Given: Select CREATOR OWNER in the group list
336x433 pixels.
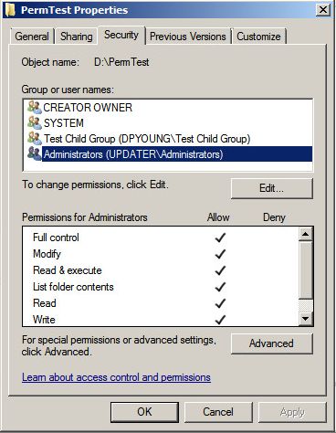Looking at the screenshot, I should click(88, 108).
